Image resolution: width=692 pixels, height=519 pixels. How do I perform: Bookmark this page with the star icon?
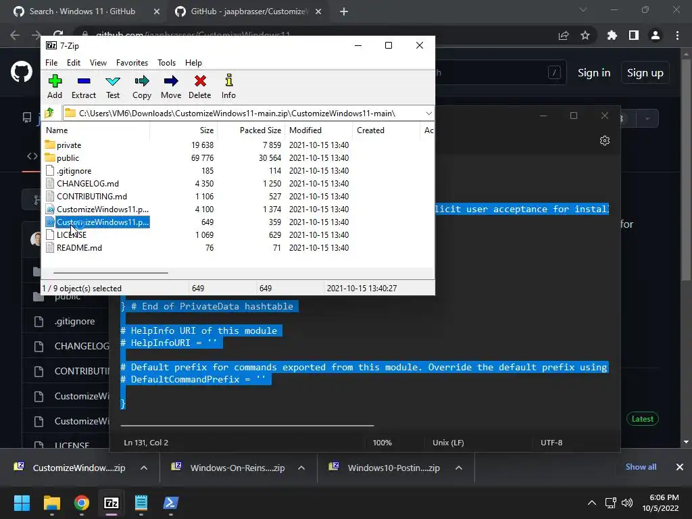(585, 35)
